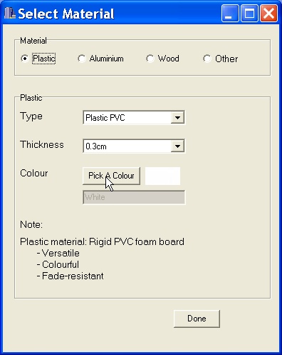Viewport: 282px width, 355px height.
Task: Close the Select Material dialog
Action: tap(268, 14)
